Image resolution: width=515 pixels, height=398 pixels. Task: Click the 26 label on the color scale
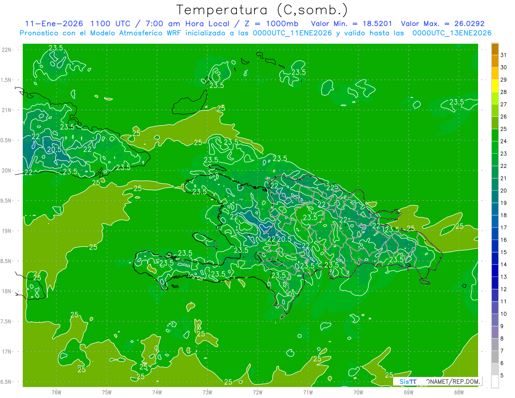click(504, 117)
